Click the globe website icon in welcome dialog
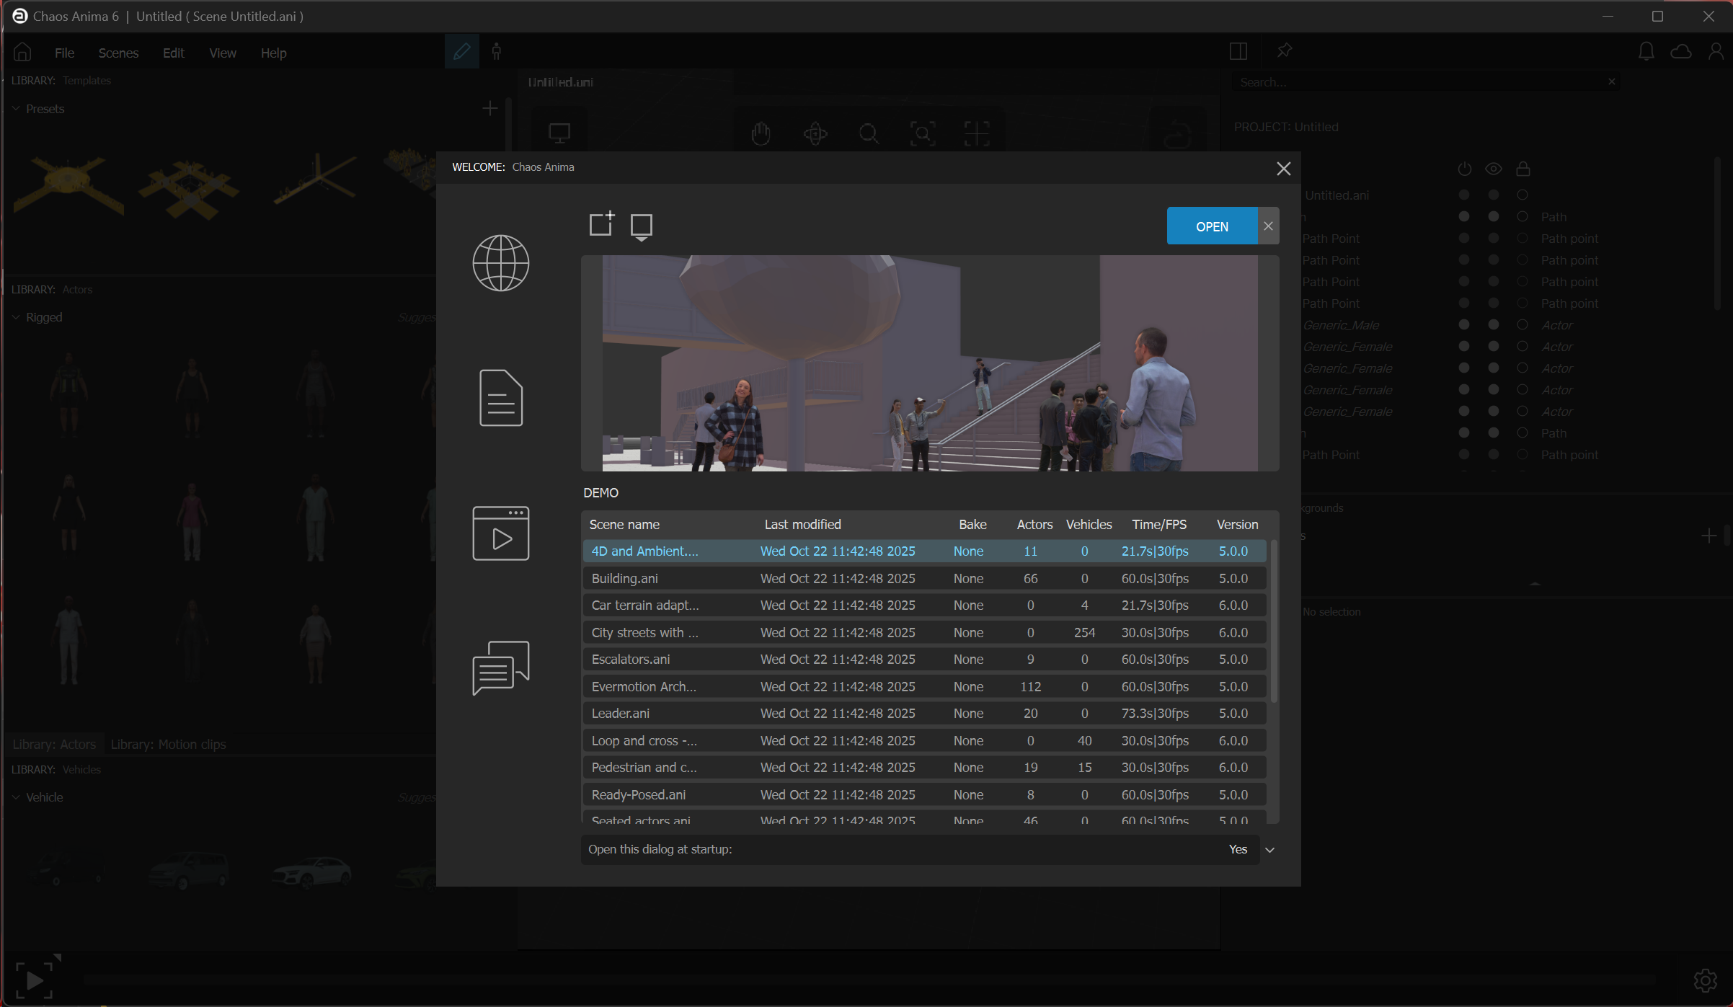 500,263
